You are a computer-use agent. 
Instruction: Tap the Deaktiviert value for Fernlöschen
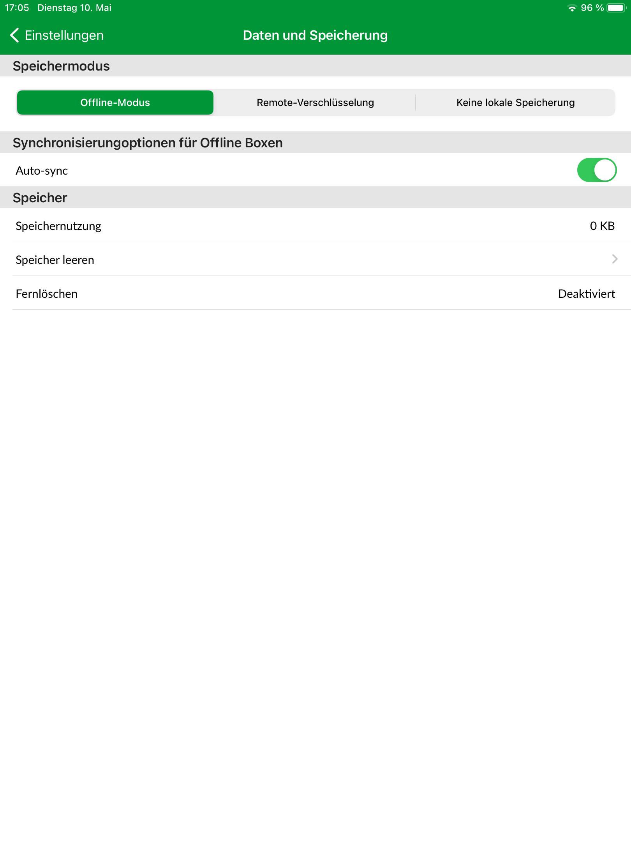tap(586, 294)
